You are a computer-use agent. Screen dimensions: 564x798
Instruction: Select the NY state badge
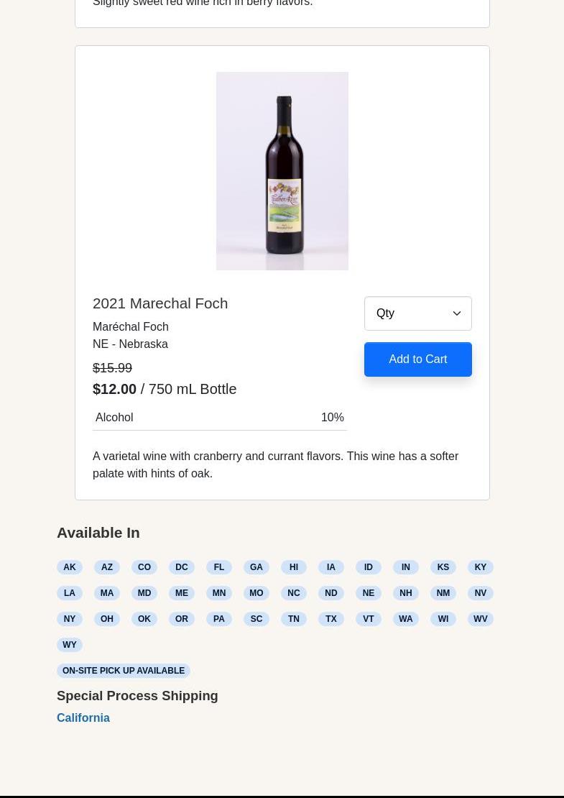click(70, 619)
